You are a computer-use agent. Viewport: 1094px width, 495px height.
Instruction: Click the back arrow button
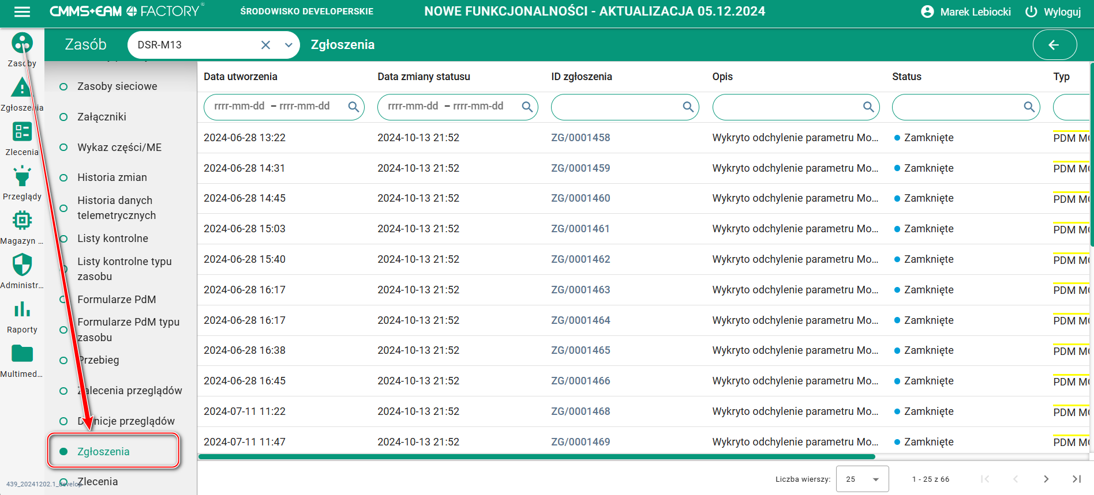(x=1054, y=45)
